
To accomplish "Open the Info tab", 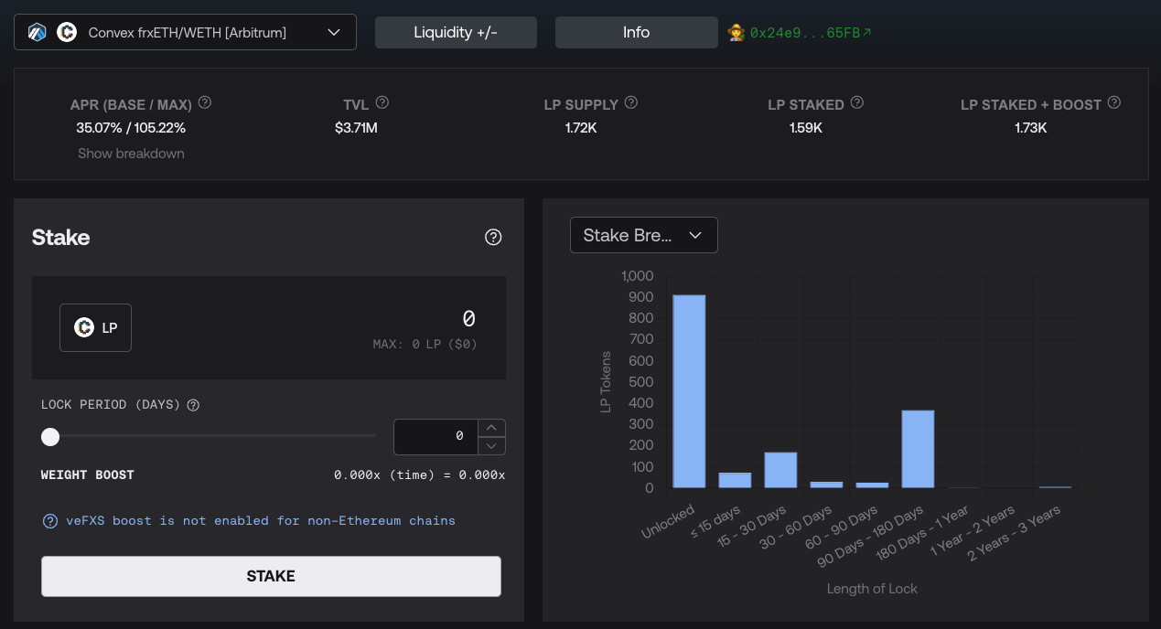I will click(x=636, y=32).
